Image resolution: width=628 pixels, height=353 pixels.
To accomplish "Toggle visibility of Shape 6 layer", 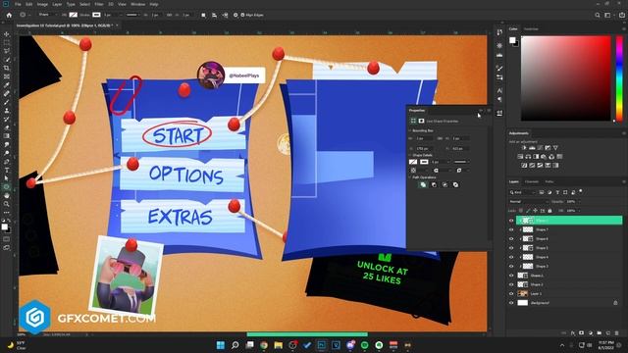I will [511, 238].
